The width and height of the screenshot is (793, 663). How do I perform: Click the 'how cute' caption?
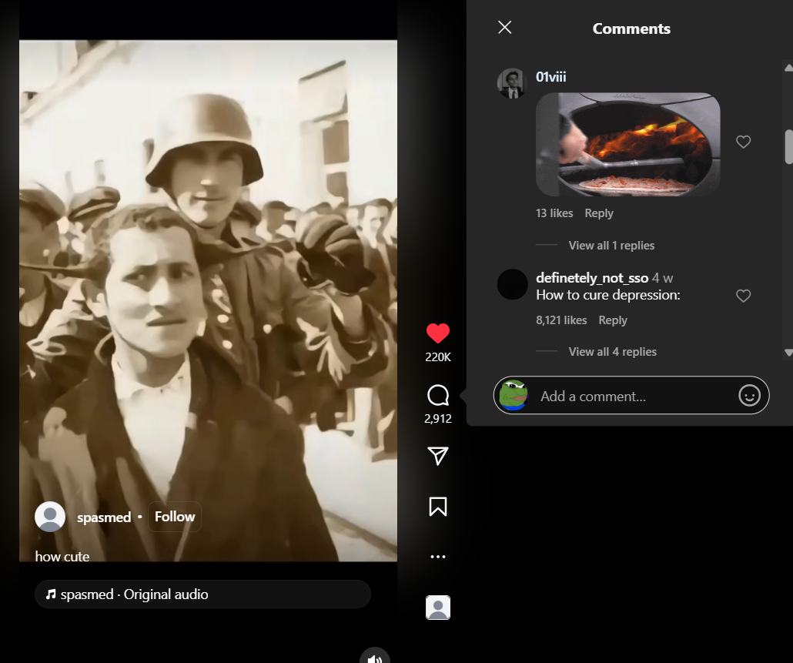click(62, 556)
